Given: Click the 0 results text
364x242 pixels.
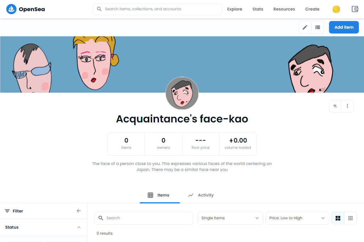Looking at the screenshot, I should [105, 233].
